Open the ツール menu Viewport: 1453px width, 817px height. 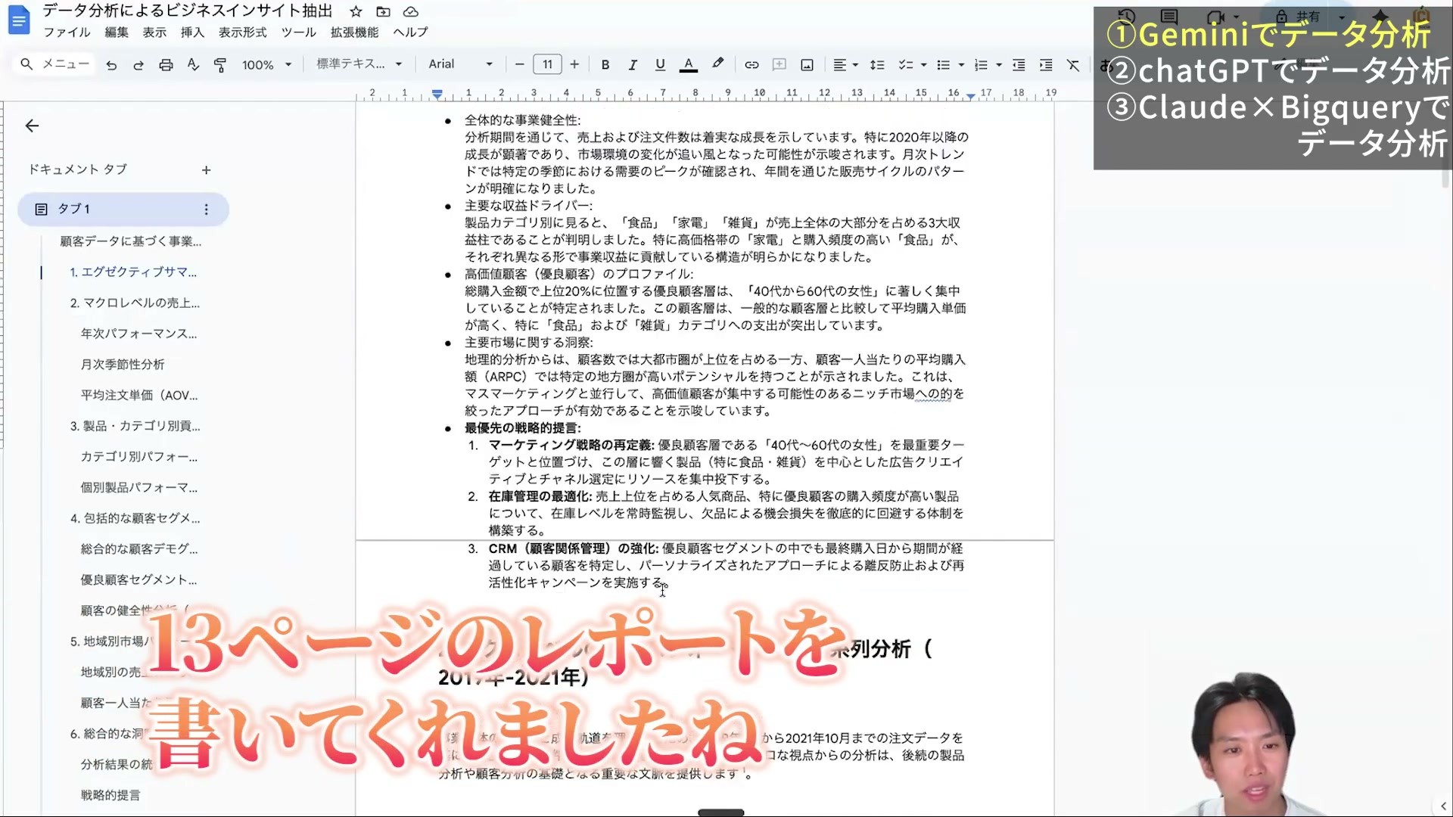click(299, 32)
